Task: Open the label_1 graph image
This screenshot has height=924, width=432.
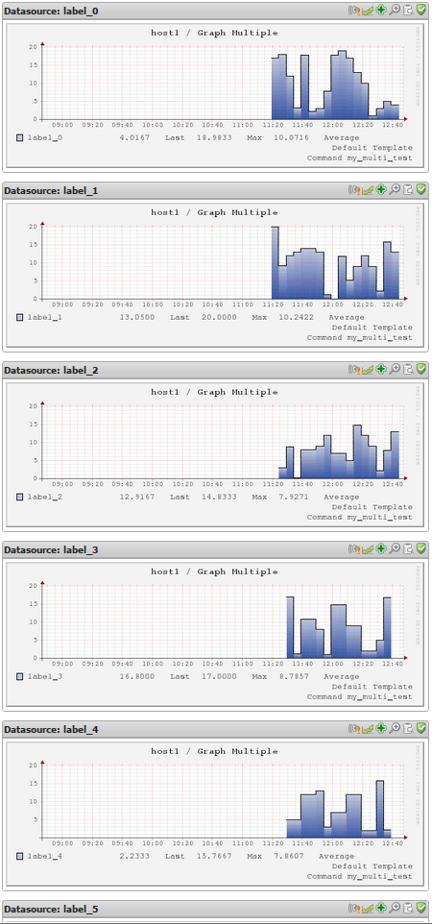Action: coord(216,275)
